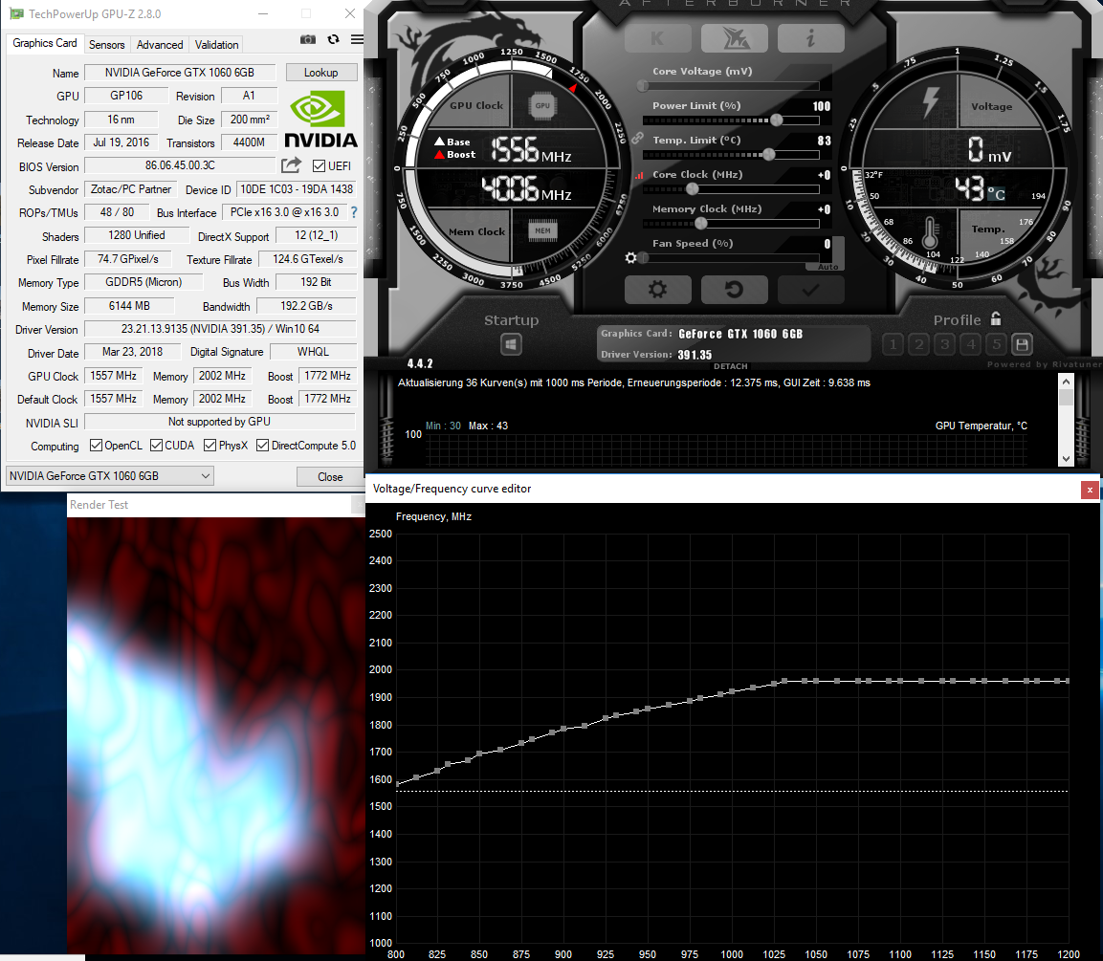Switch to the Sensors tab
This screenshot has width=1103, height=961.
click(x=107, y=44)
